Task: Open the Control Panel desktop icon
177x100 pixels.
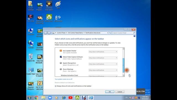Action: point(31,71)
